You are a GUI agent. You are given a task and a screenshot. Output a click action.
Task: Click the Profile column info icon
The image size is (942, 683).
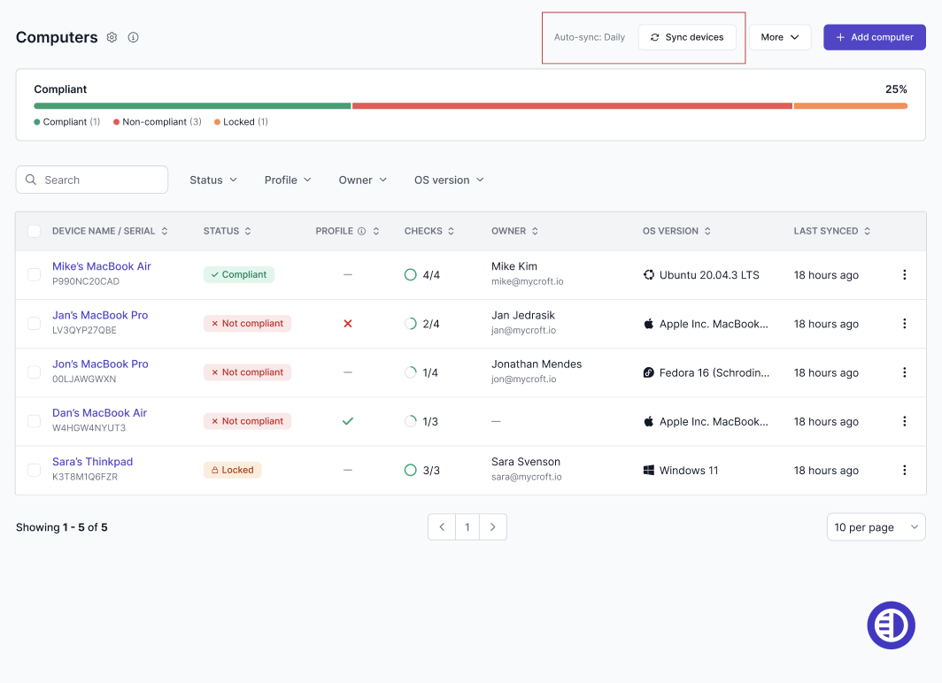[361, 231]
